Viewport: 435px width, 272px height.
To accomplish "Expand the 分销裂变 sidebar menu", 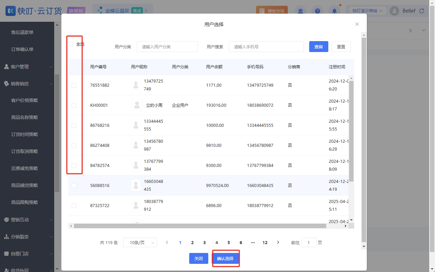I will pyautogui.click(x=27, y=237).
